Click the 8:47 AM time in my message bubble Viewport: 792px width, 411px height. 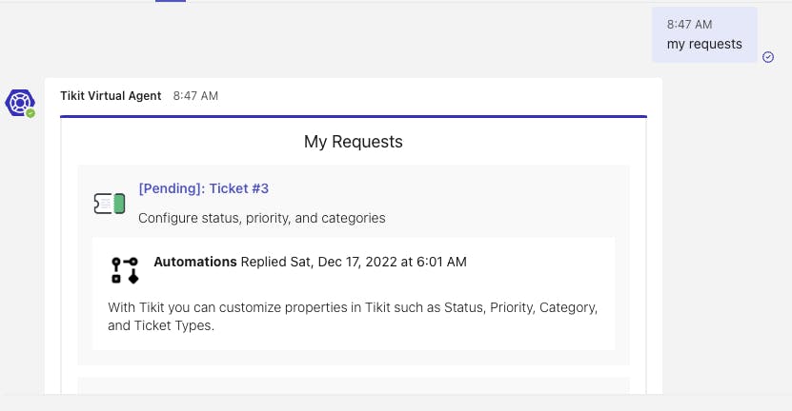point(689,25)
